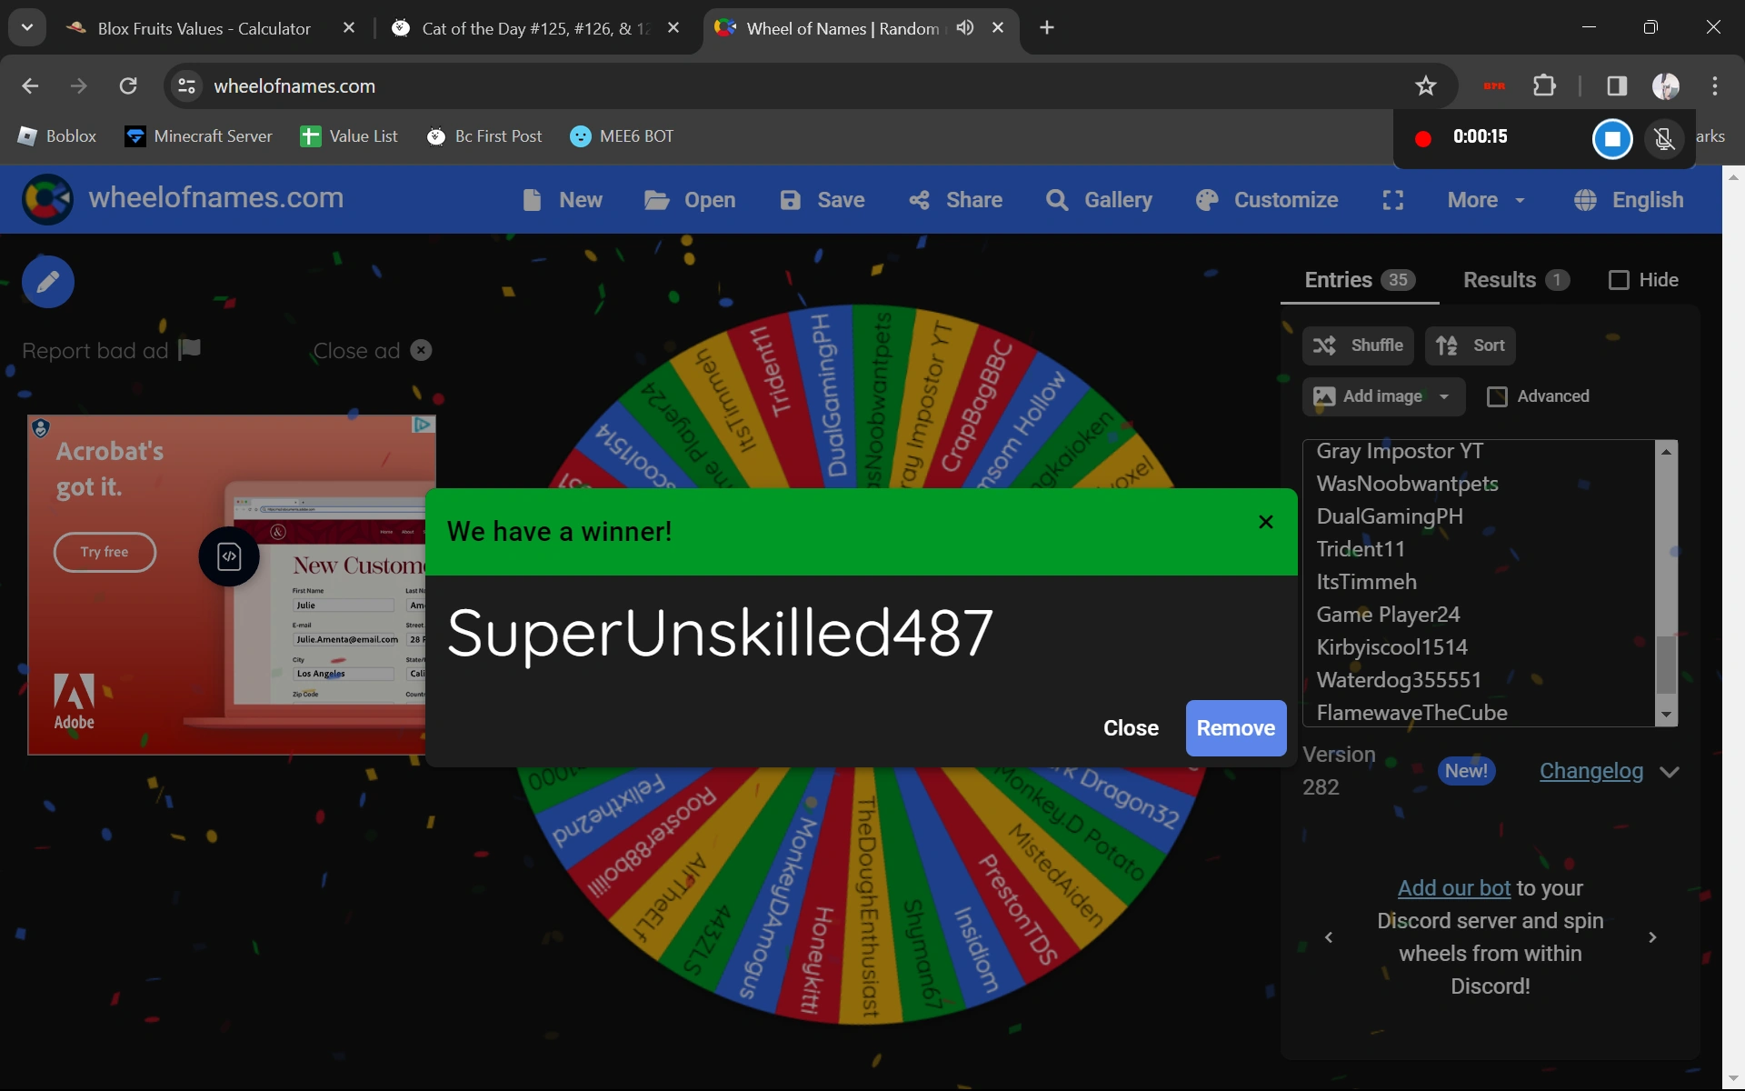Go back to the previous page
This screenshot has width=1745, height=1091.
[x=30, y=85]
